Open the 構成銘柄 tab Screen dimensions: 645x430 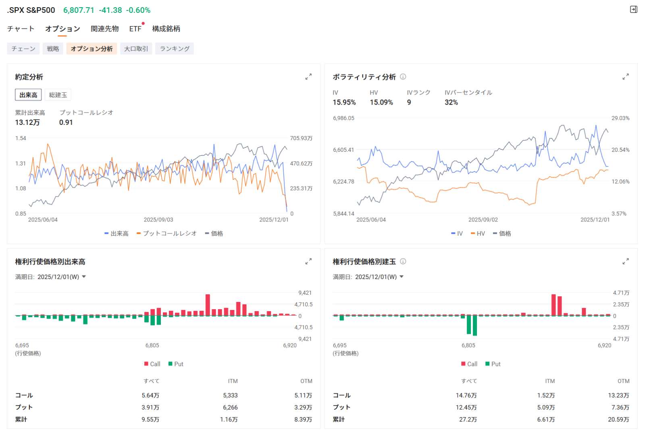pyautogui.click(x=165, y=28)
